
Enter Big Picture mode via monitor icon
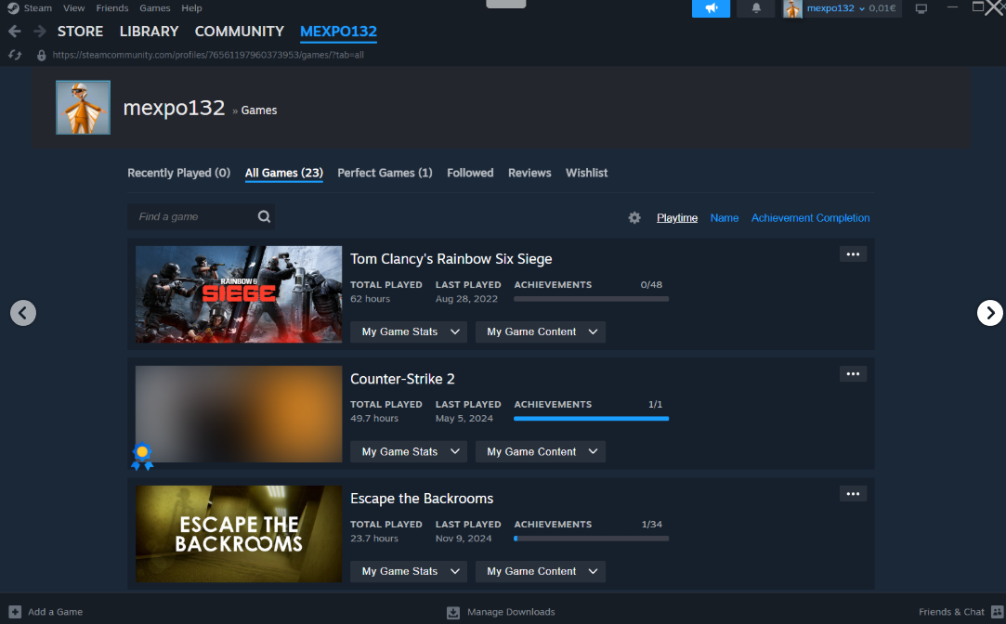(x=921, y=8)
